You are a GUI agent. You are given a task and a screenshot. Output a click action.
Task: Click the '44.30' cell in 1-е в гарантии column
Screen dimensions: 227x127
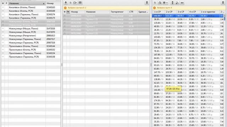pos(210,101)
